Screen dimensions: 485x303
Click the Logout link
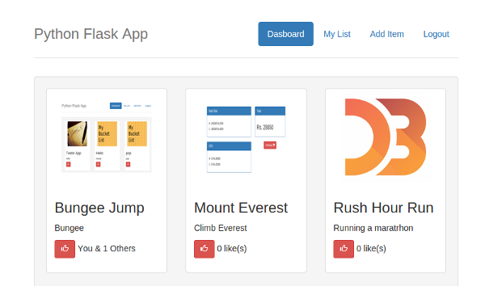pyautogui.click(x=436, y=34)
